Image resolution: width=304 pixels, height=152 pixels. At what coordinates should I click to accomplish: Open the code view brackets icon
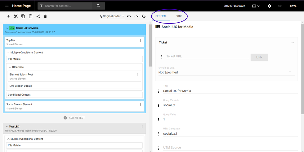coord(280,6)
